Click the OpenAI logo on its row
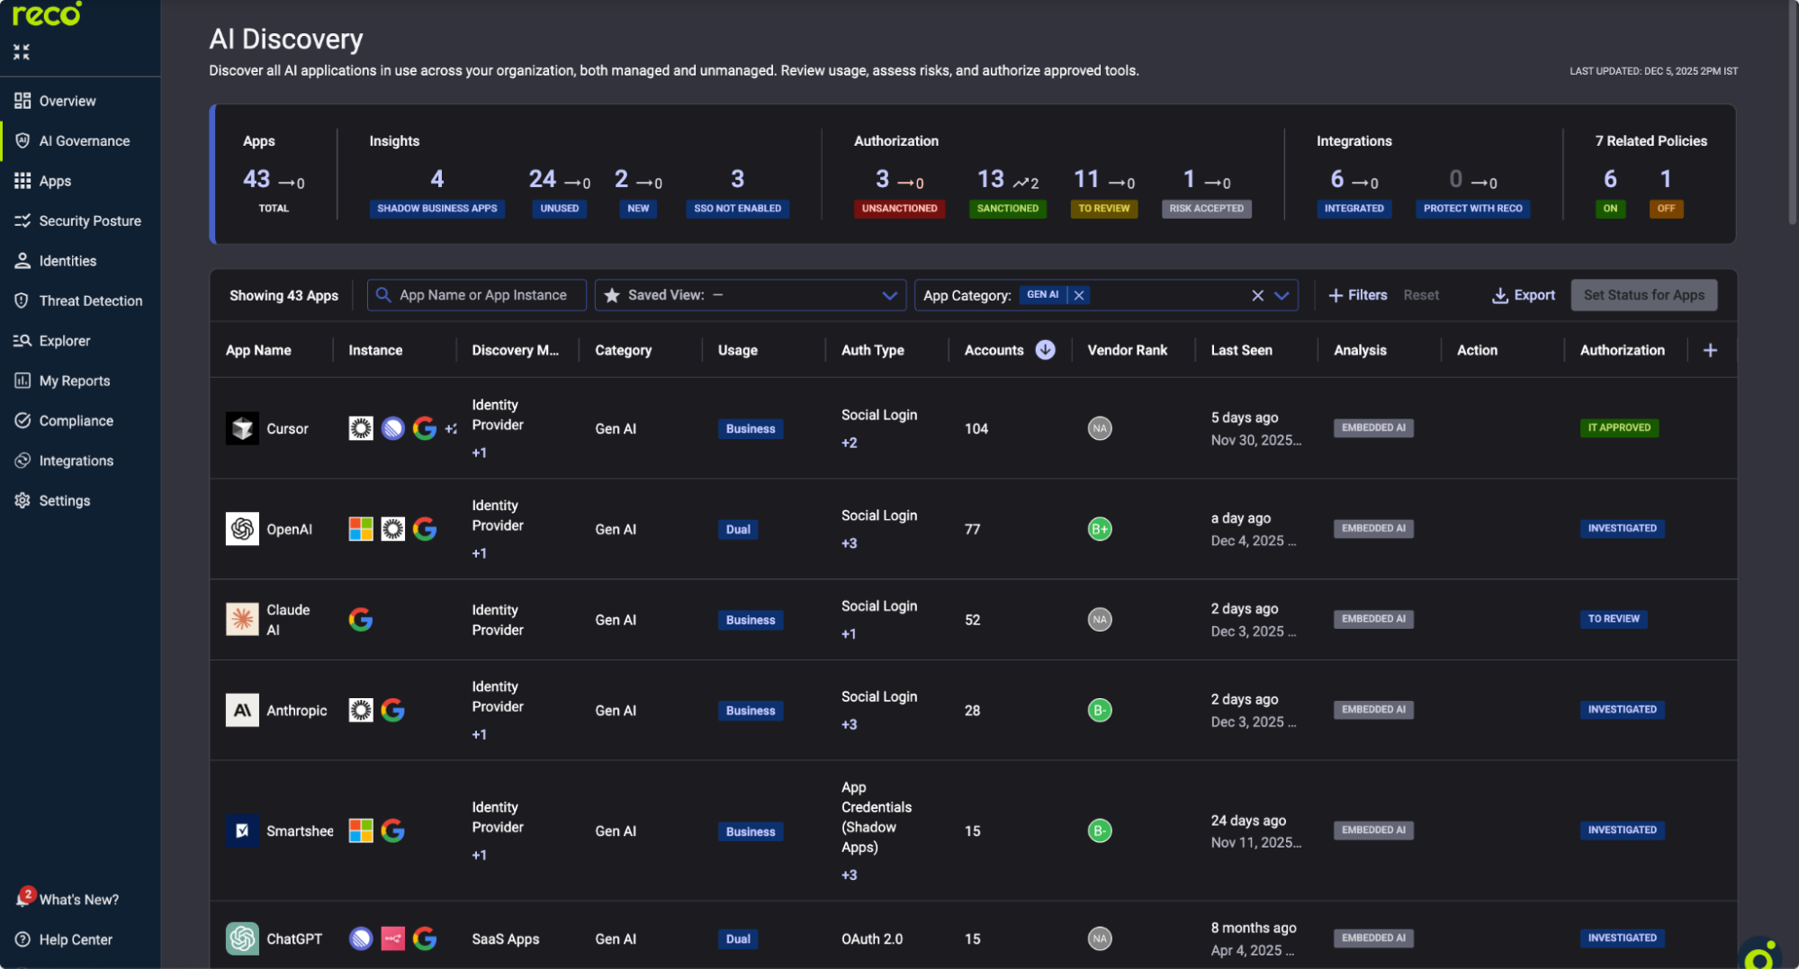The image size is (1799, 969). point(242,529)
